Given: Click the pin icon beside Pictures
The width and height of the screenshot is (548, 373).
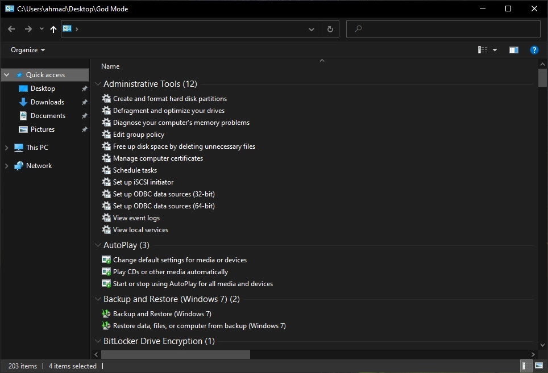Looking at the screenshot, I should click(x=84, y=129).
